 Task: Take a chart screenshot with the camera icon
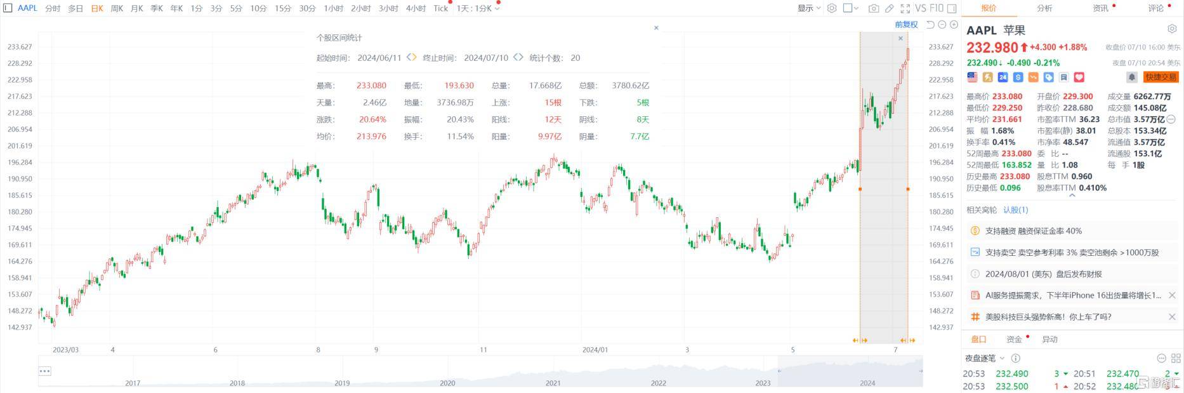874,8
